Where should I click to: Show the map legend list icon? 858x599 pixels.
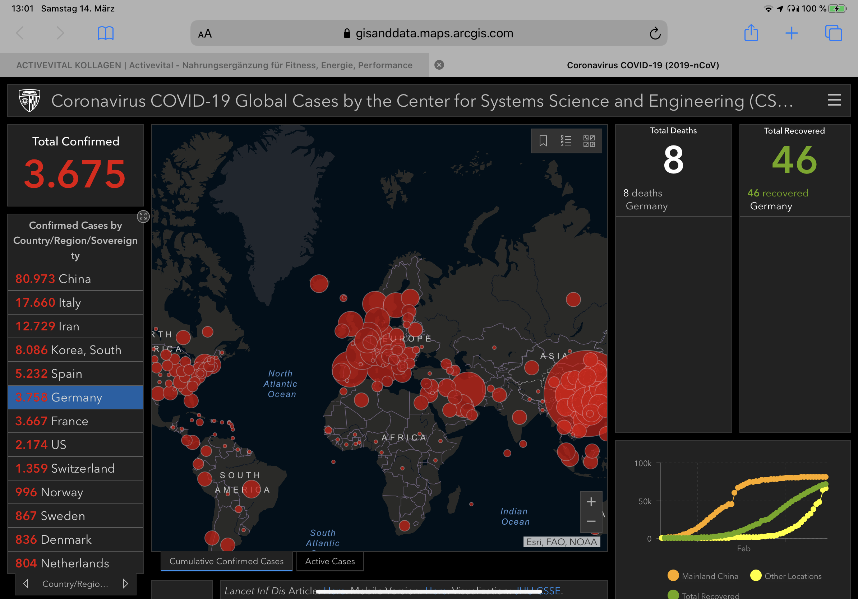point(566,141)
